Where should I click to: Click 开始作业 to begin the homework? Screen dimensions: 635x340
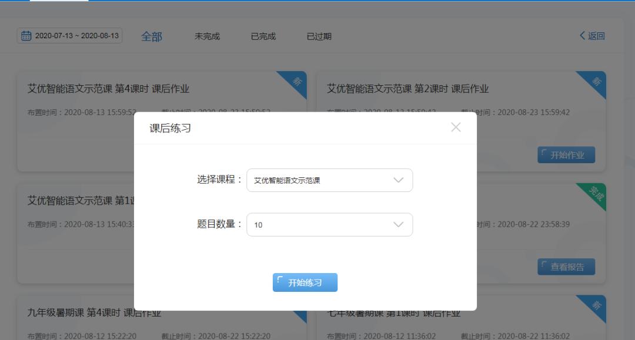coord(566,154)
